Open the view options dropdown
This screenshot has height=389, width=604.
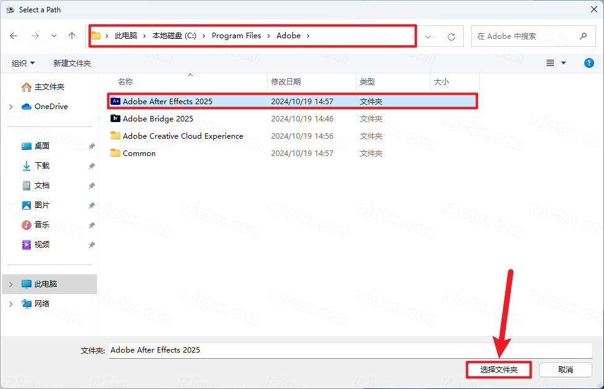[563, 63]
